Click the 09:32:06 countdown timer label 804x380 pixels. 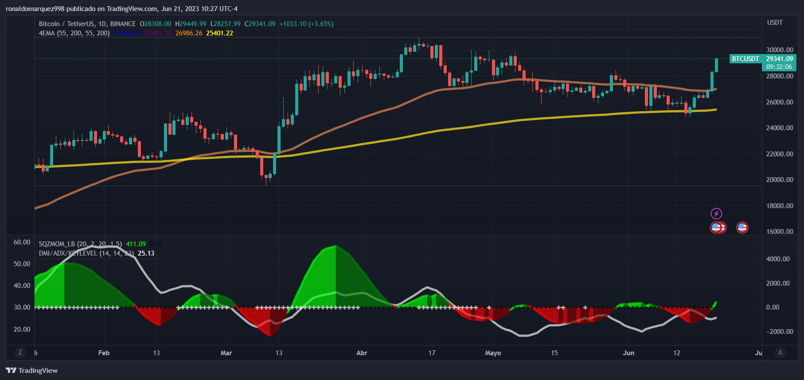pos(779,67)
